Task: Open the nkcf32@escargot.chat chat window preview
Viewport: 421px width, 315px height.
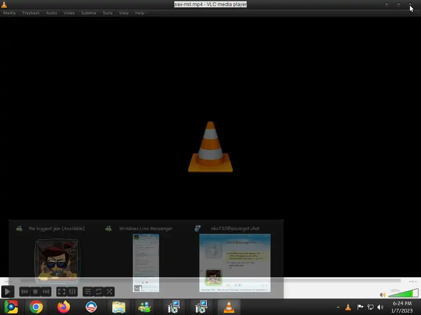Action: click(235, 263)
